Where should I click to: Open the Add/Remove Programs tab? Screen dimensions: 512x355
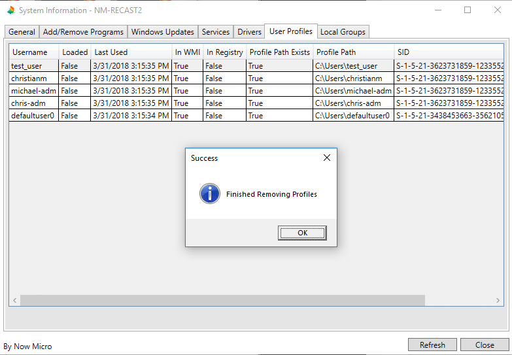point(83,32)
